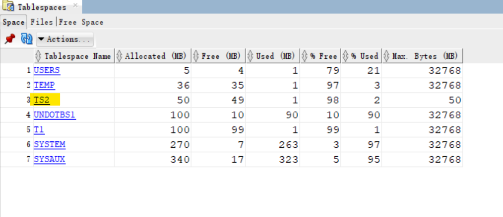Open the Actions... dropdown
This screenshot has width=503, height=217.
[65, 40]
